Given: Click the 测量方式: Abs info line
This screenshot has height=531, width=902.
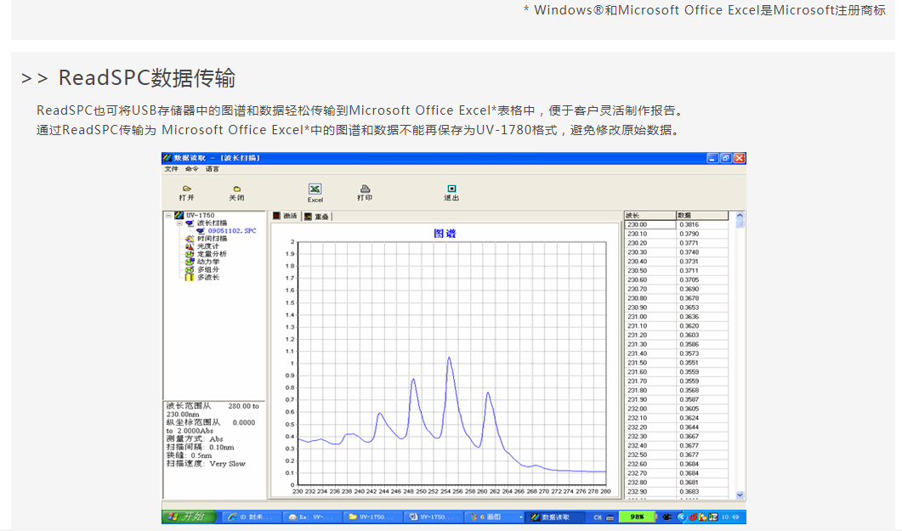Looking at the screenshot, I should coord(195,439).
